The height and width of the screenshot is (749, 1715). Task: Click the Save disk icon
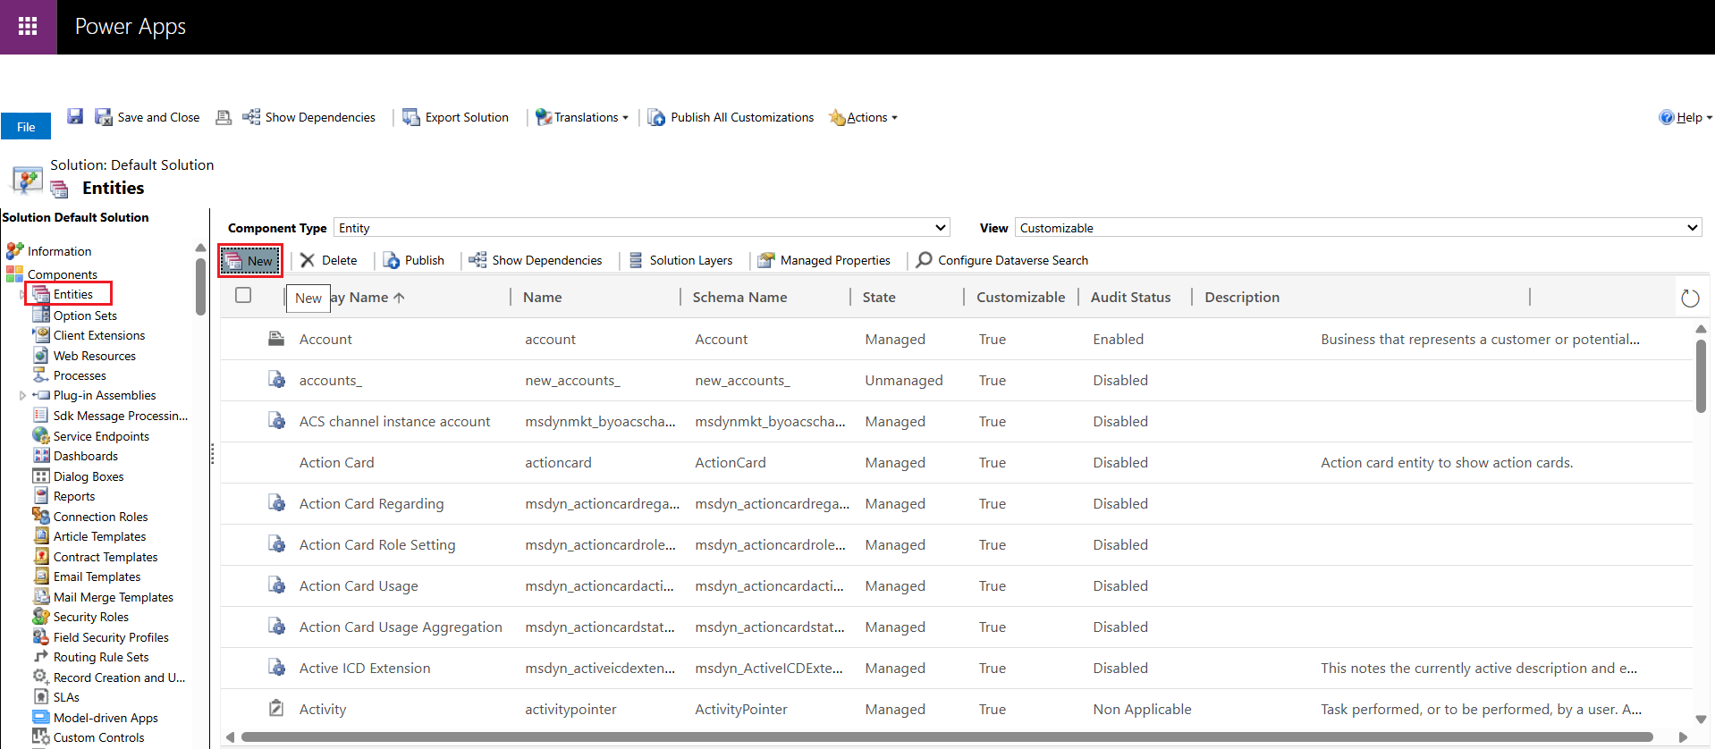coord(75,117)
